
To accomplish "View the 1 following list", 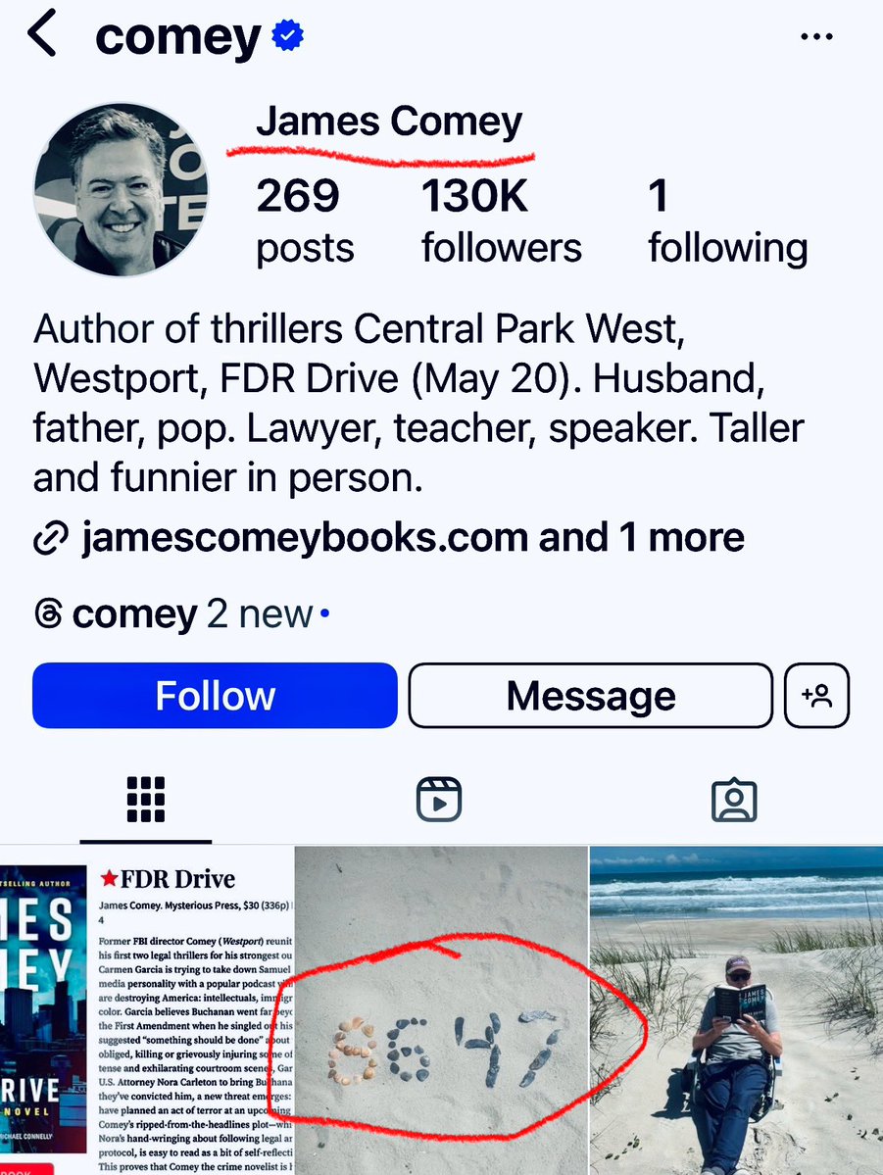I will pyautogui.click(x=728, y=221).
